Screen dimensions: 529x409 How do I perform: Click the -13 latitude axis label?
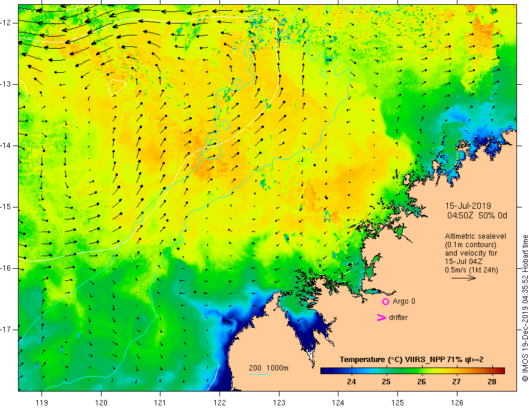7,84
